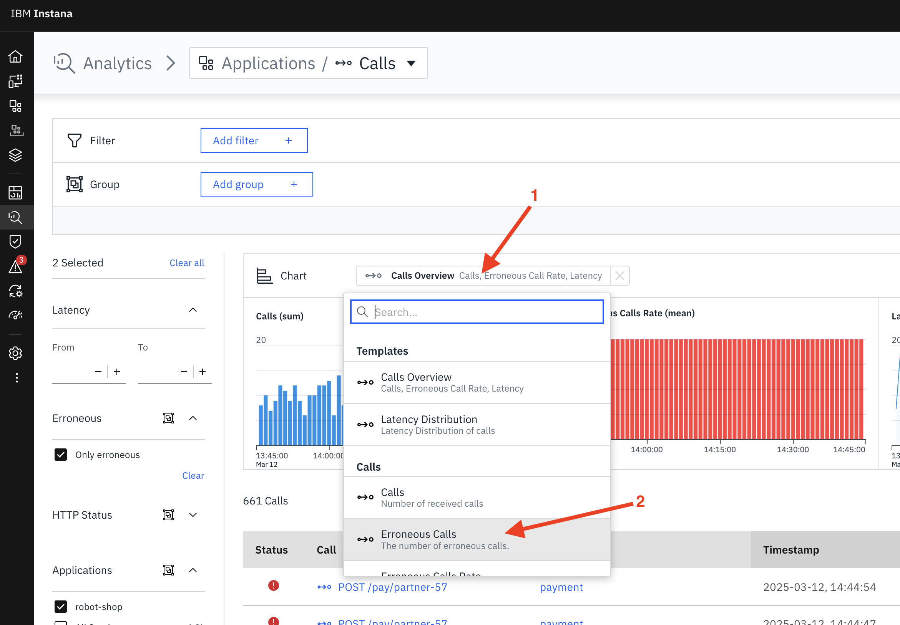Click the Add group button
Image resolution: width=900 pixels, height=625 pixels.
[257, 184]
